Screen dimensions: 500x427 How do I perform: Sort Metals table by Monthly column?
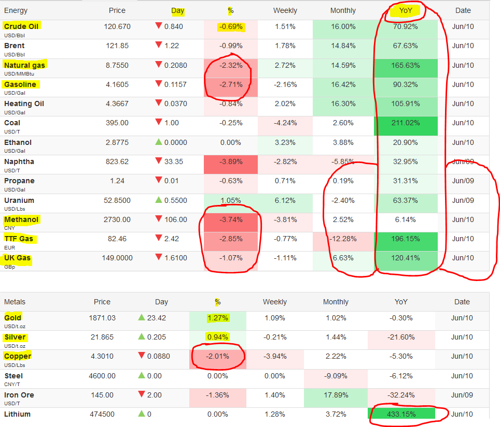[336, 302]
